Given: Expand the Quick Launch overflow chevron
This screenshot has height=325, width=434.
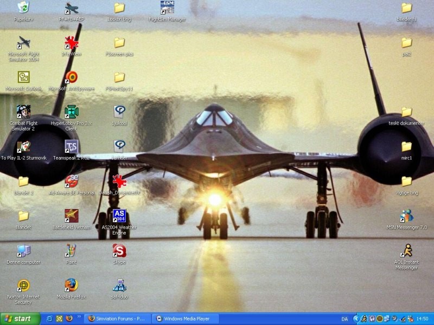Looking at the screenshot, I should pyautogui.click(x=79, y=316).
